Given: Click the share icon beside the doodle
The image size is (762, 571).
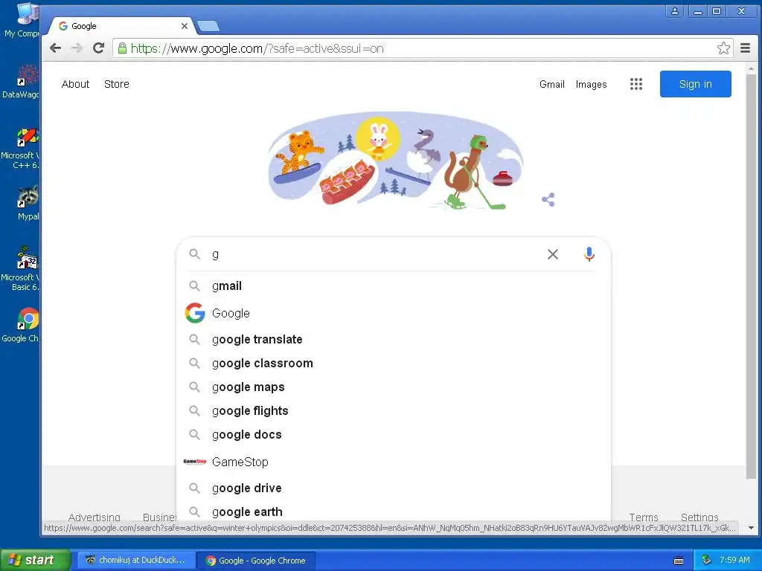Looking at the screenshot, I should pos(548,199).
